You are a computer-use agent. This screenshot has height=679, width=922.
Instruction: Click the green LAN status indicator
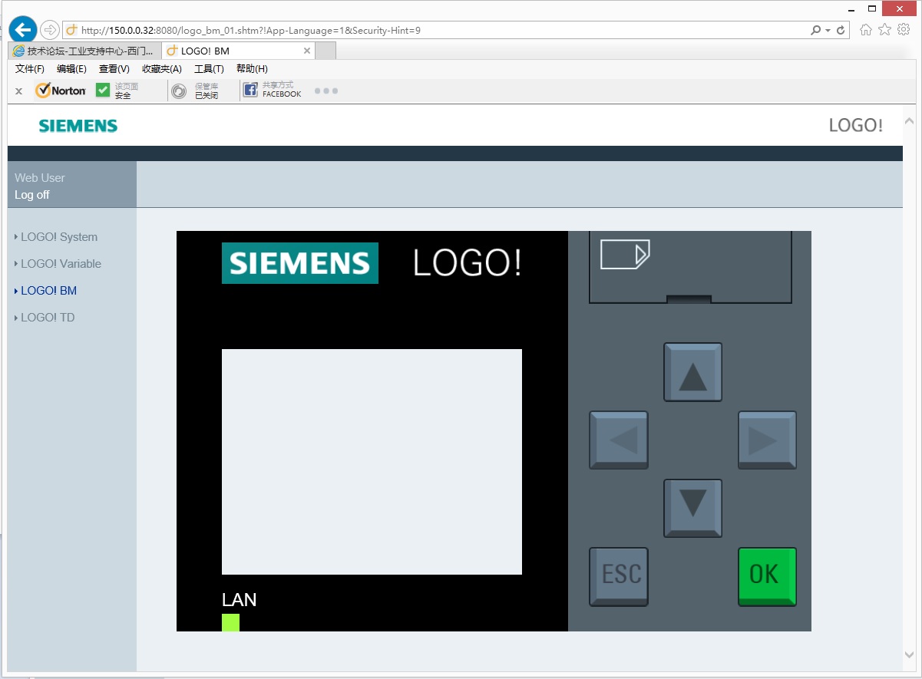230,623
